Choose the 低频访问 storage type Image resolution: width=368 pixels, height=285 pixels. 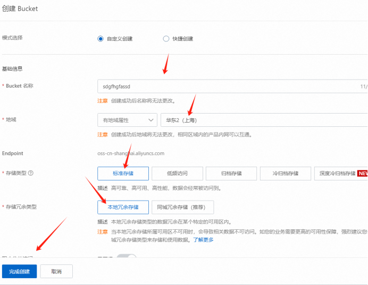pyautogui.click(x=177, y=174)
